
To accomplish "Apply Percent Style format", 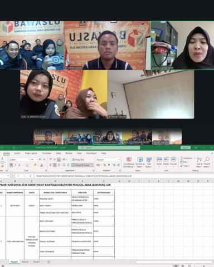I will pos(105,165).
